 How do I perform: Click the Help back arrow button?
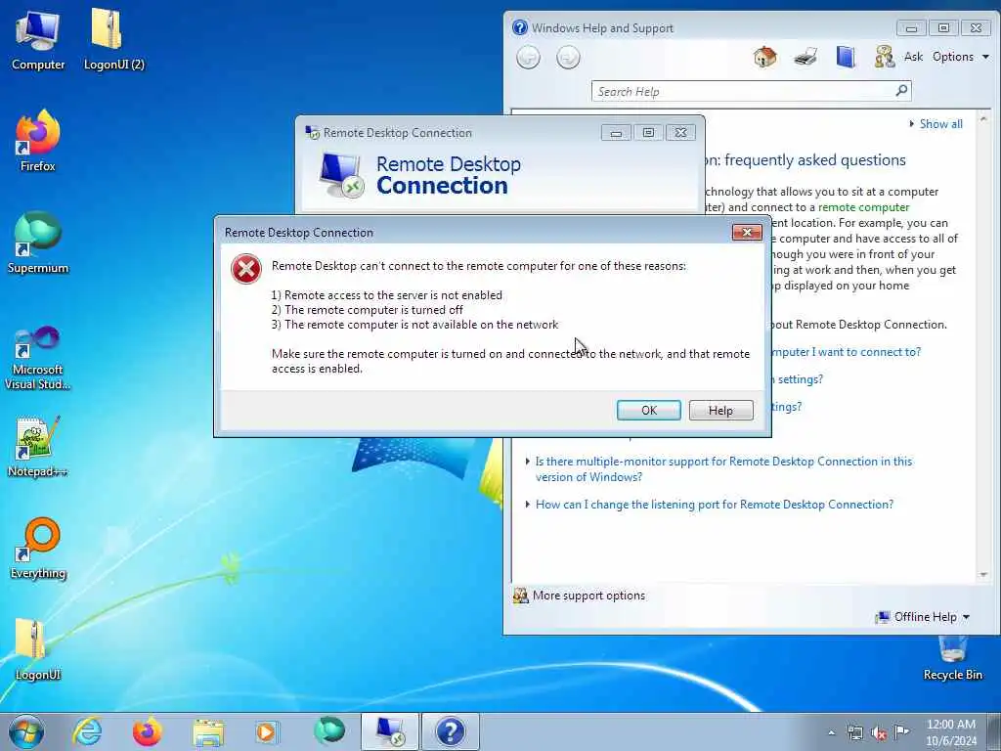528,58
